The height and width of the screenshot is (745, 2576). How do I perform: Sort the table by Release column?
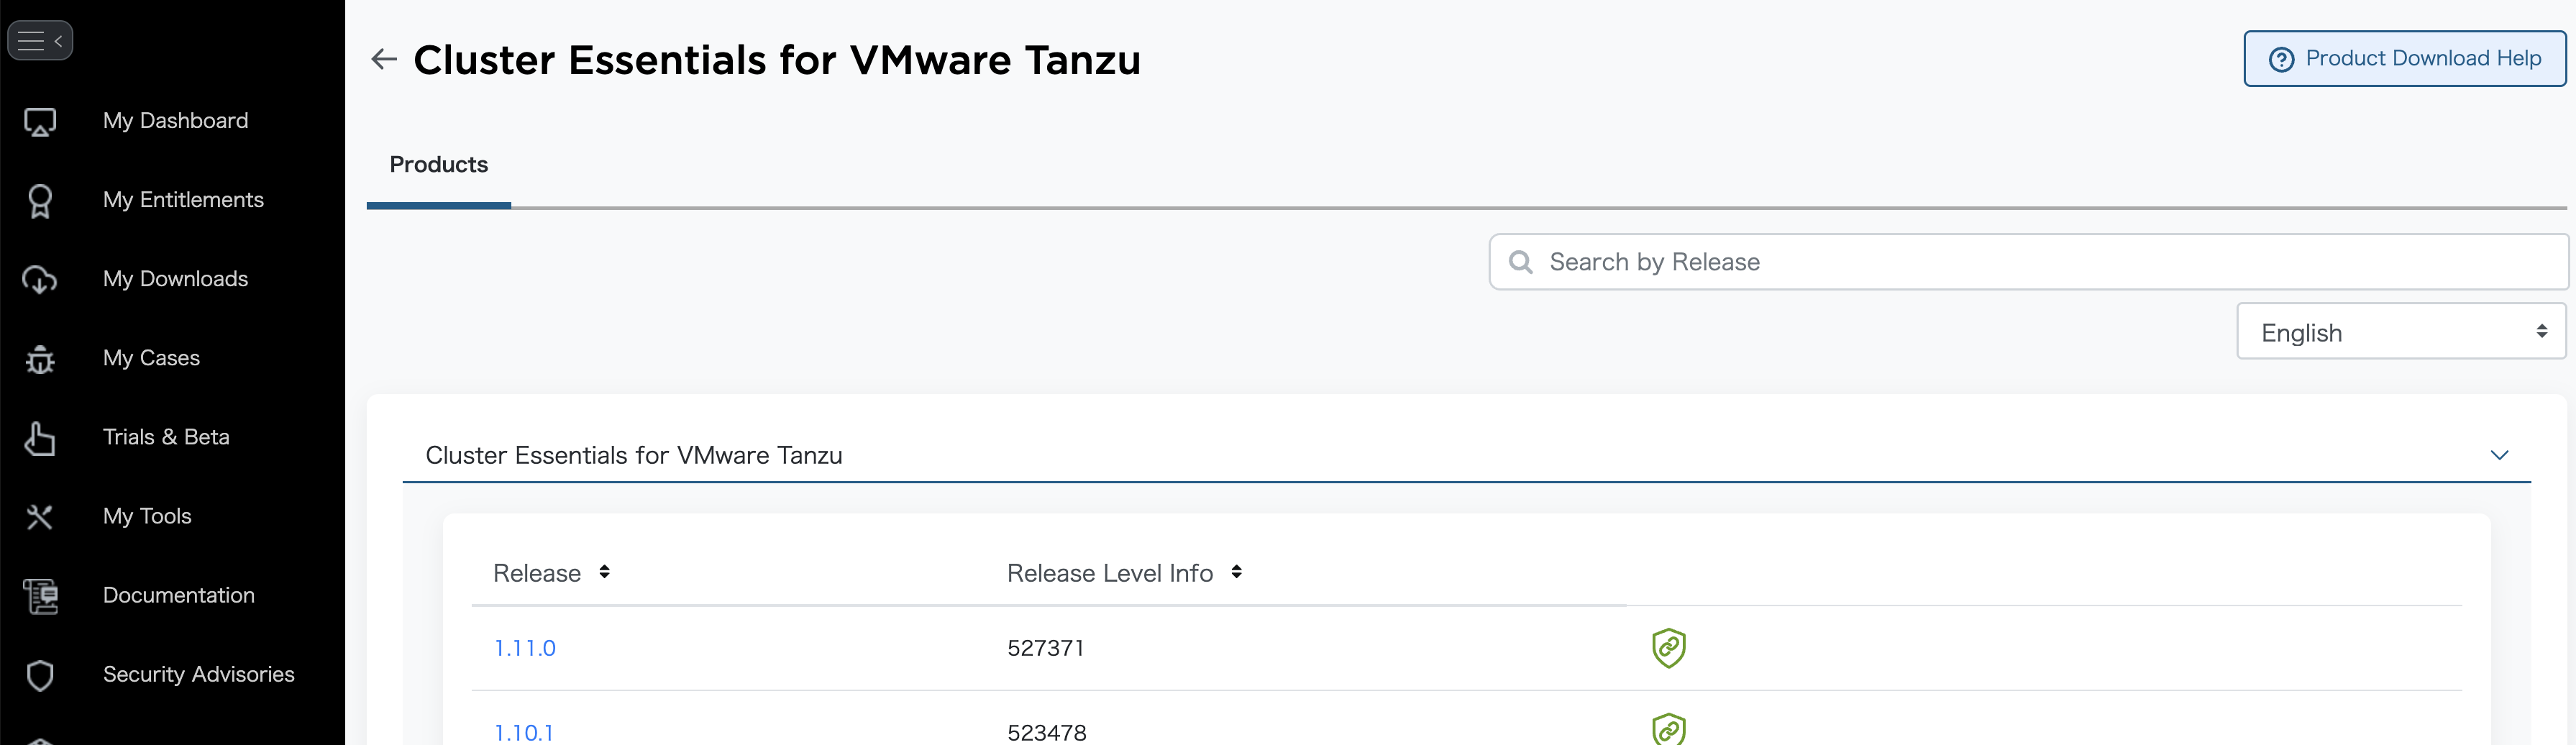[604, 572]
